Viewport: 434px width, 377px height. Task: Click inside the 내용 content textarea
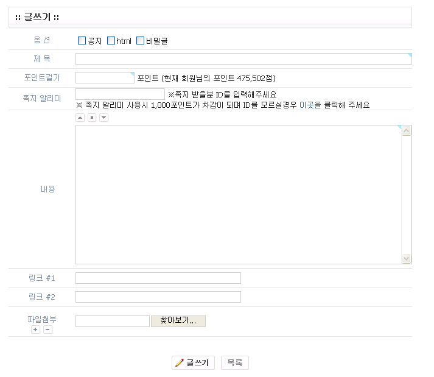pyautogui.click(x=239, y=194)
